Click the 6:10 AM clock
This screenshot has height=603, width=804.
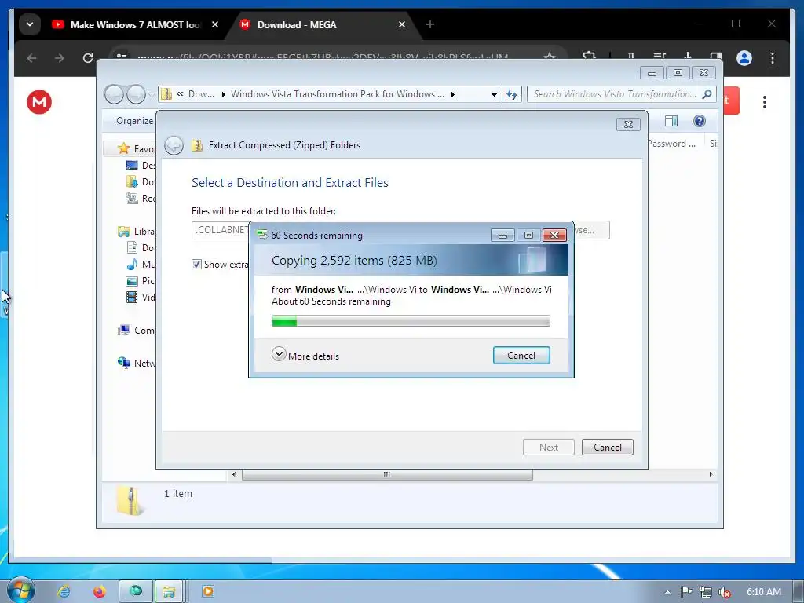point(763,592)
